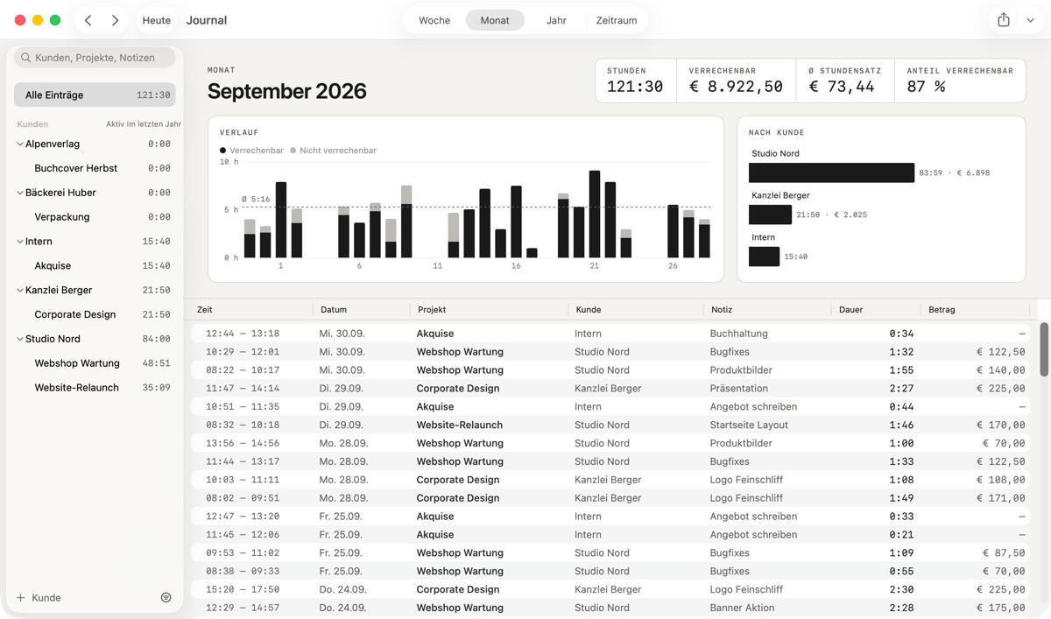Open the Zeitraum view tab

point(617,20)
